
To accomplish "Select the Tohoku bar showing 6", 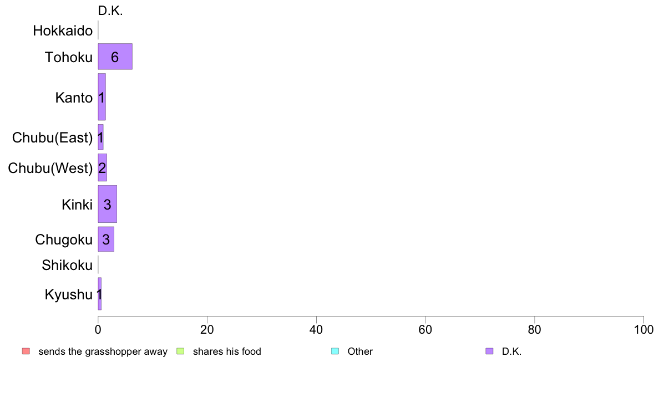I will click(115, 57).
